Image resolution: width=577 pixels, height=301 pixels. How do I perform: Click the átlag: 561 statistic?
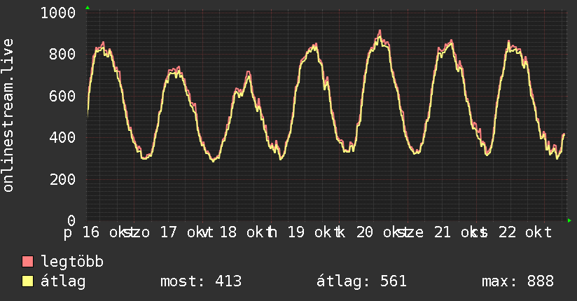(x=361, y=281)
